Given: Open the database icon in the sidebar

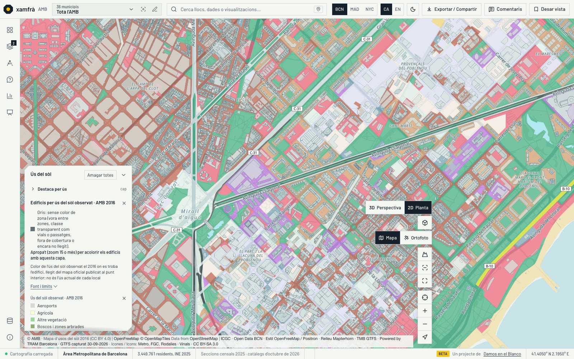Looking at the screenshot, I should pos(10,321).
